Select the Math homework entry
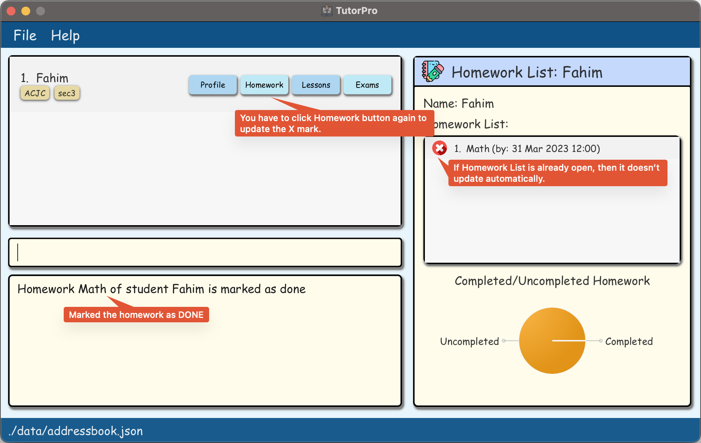The width and height of the screenshot is (701, 443). pos(552,149)
